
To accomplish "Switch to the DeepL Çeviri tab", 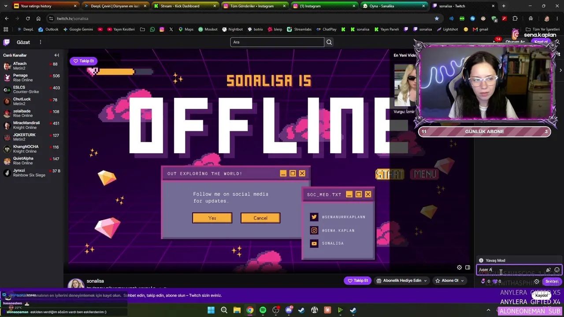I will 115,6.
